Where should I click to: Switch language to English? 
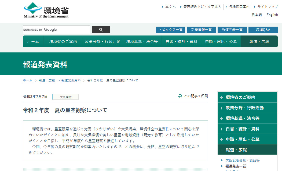272,15
